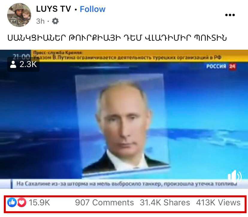Open the three-dot post options menu
Image resolution: width=248 pixels, height=217 pixels.
click(230, 15)
